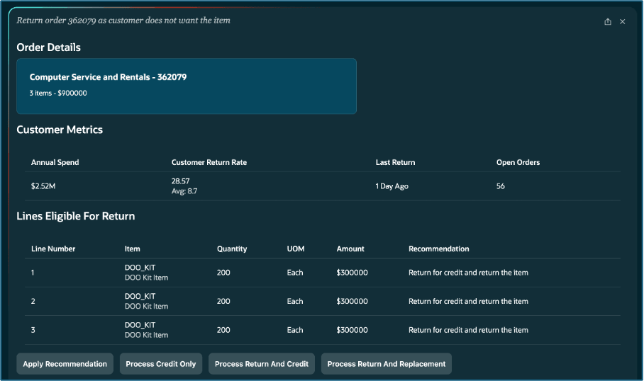This screenshot has width=644, height=381.
Task: Click line 2 recommendation text
Action: click(468, 302)
